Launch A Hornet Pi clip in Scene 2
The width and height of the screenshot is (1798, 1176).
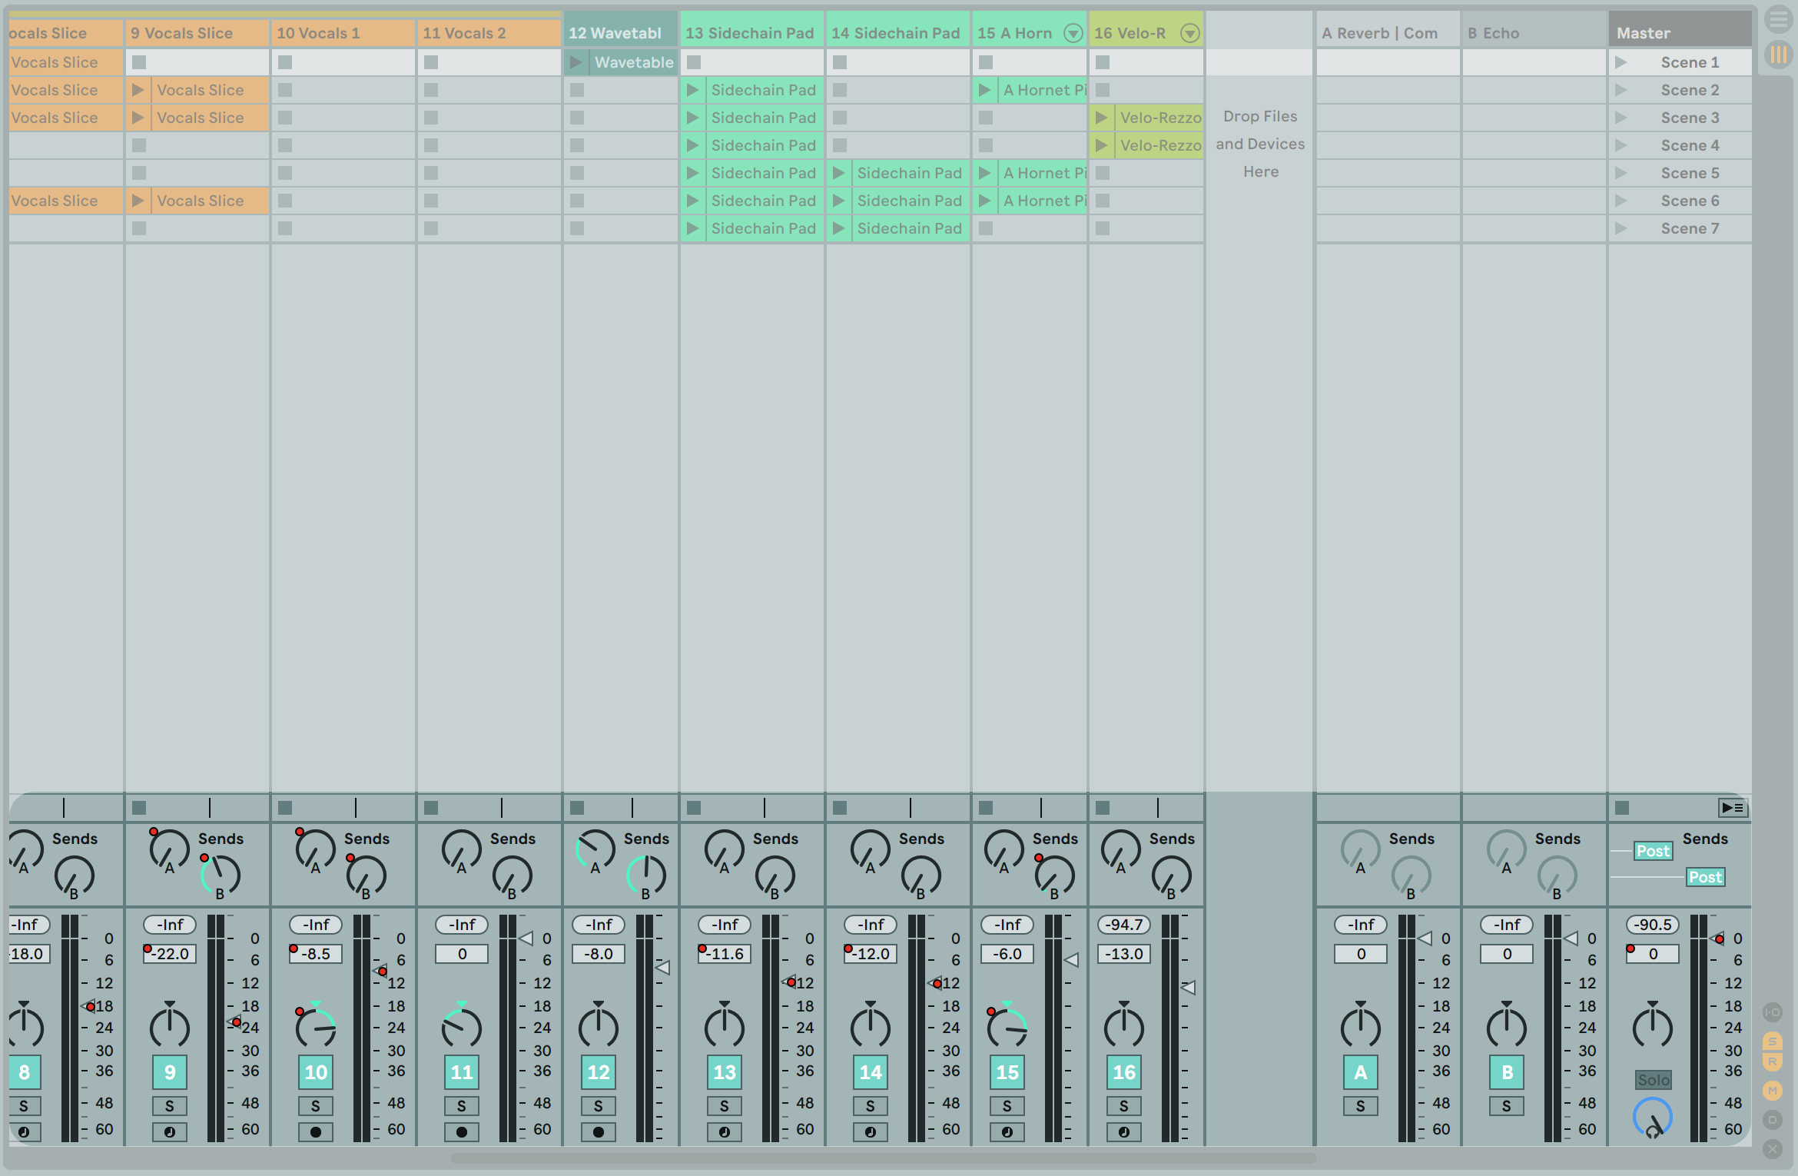click(x=984, y=90)
